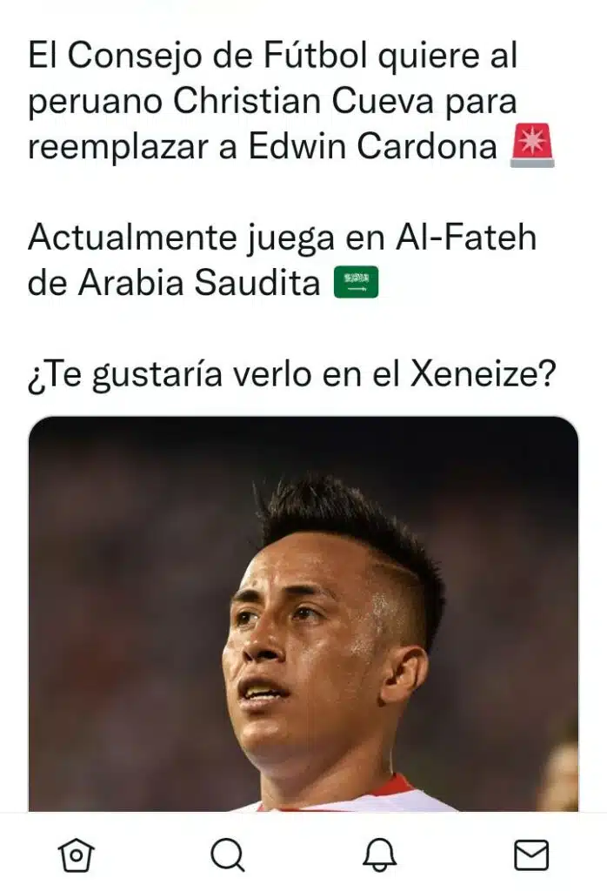Open the Search magnifier icon

pos(228,854)
